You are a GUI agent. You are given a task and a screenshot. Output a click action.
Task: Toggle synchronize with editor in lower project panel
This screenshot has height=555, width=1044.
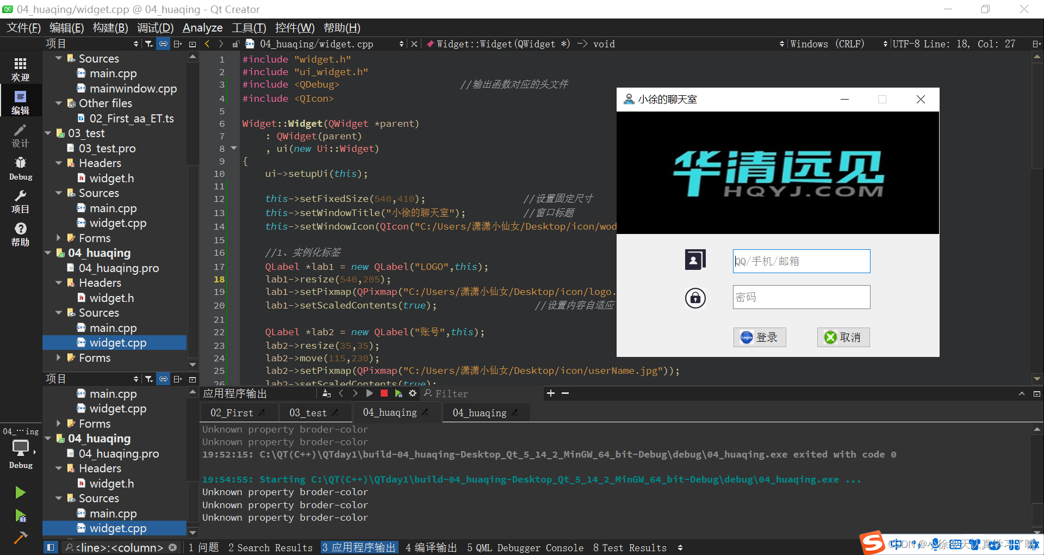[163, 379]
